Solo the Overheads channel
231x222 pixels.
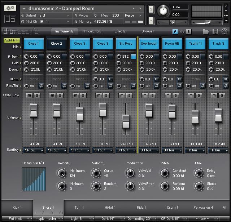tap(152, 96)
